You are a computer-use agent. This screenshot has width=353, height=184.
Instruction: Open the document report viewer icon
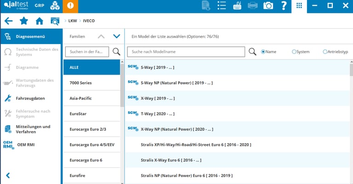[x=206, y=6]
